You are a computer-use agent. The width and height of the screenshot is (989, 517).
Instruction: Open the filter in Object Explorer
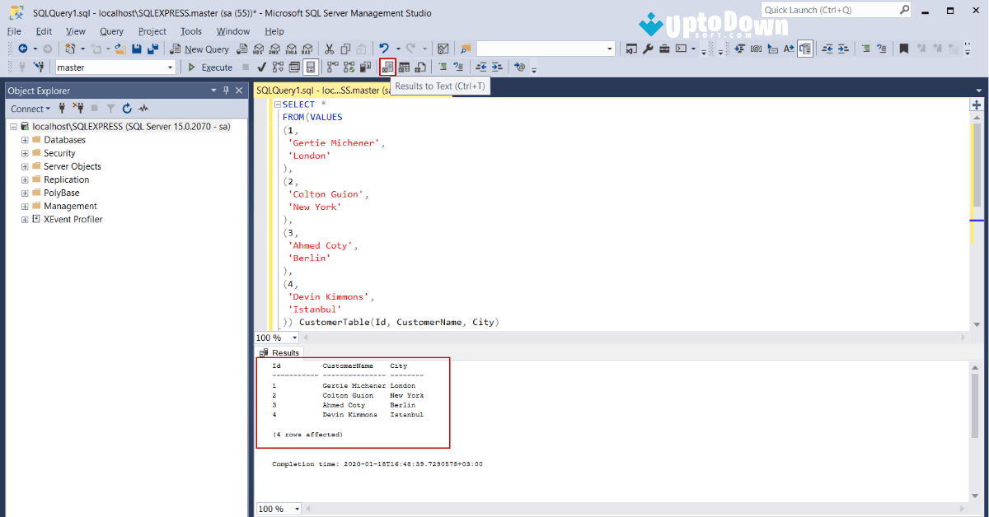pyautogui.click(x=110, y=108)
